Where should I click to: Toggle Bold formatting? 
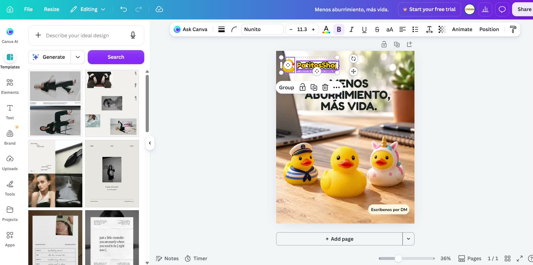(x=339, y=29)
